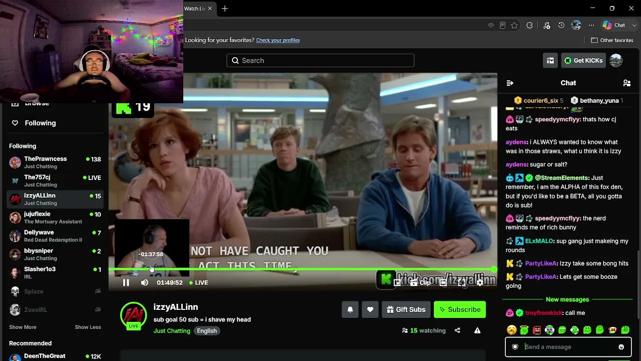Toggle notification bell for izzyALLinn
The height and width of the screenshot is (361, 641).
351,309
